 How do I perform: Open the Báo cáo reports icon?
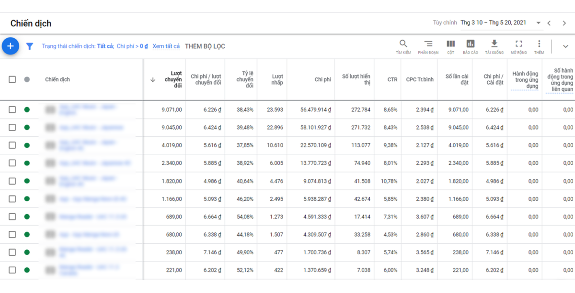(x=470, y=46)
